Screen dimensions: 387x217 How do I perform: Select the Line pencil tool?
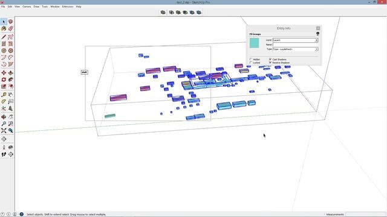pos(4,37)
